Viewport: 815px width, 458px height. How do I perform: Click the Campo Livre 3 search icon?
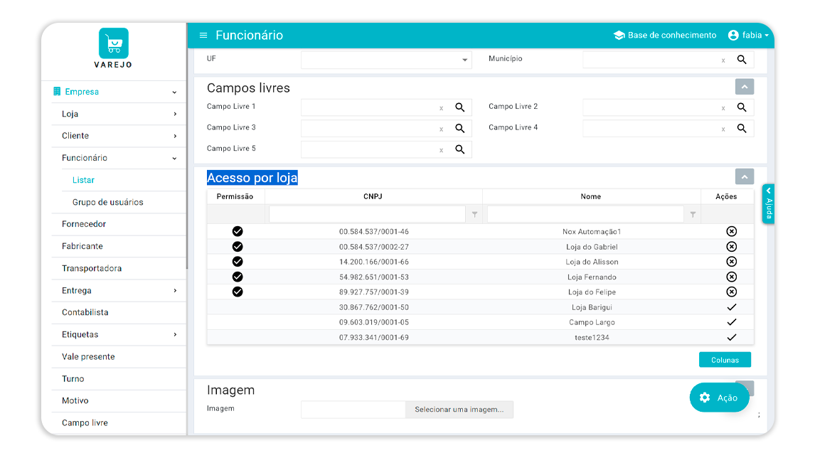pyautogui.click(x=460, y=129)
